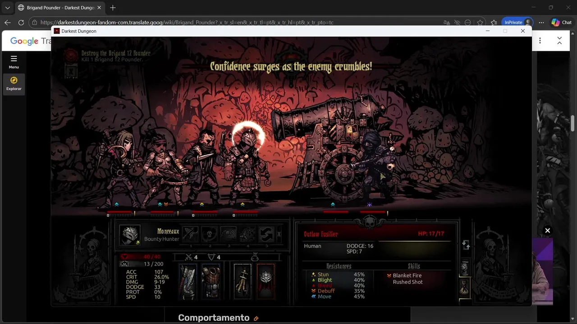Viewport: 577px width, 324px height.
Task: Choose the swap position arrows skill
Action: (266, 234)
